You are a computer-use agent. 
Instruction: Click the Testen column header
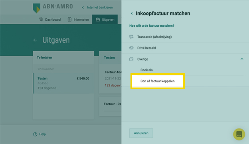109,58
